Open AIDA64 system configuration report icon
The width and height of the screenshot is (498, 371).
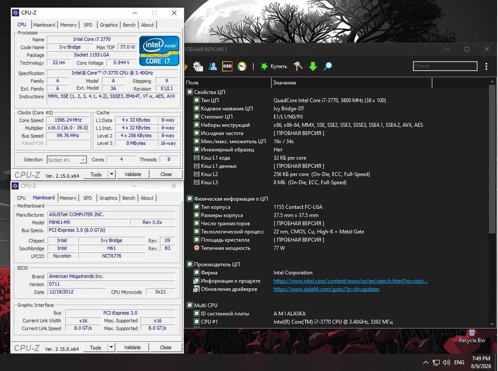point(198,66)
